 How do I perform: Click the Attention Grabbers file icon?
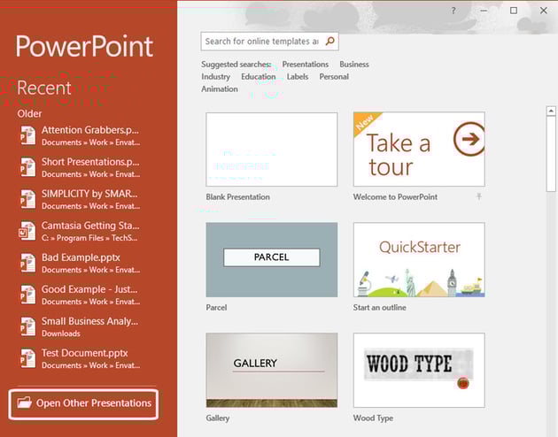click(27, 135)
